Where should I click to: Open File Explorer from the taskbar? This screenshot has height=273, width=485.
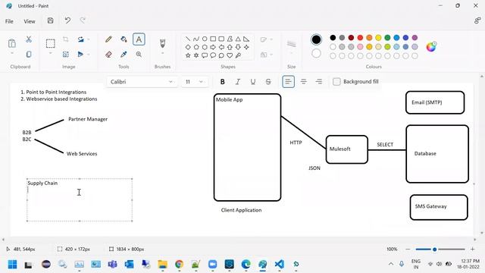(x=162, y=265)
